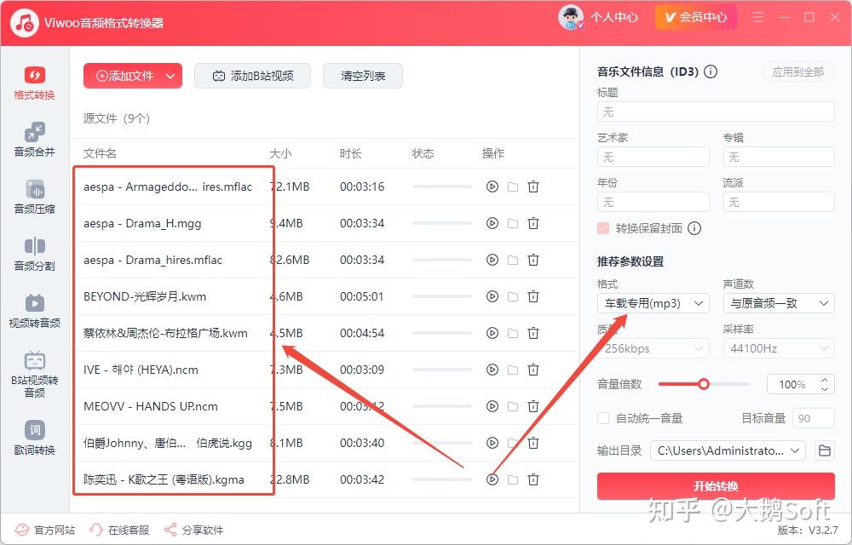
Task: Play 陈奕迅 K歌之王 kgma file
Action: pos(492,480)
